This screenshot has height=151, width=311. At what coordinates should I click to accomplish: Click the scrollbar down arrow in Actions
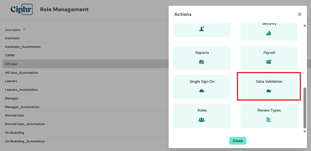[x=305, y=132]
